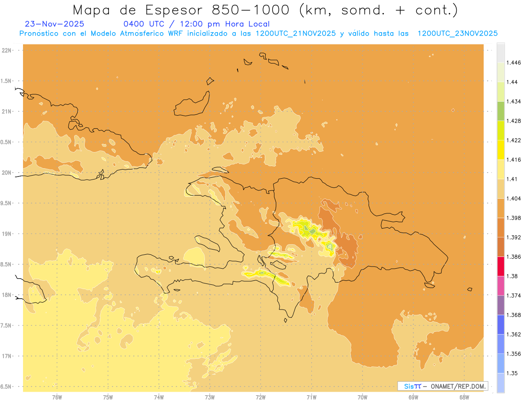Click the init time '1200UTC_21NOV2025'
Image resolution: width=521 pixels, height=403 pixels.
[x=296, y=33]
